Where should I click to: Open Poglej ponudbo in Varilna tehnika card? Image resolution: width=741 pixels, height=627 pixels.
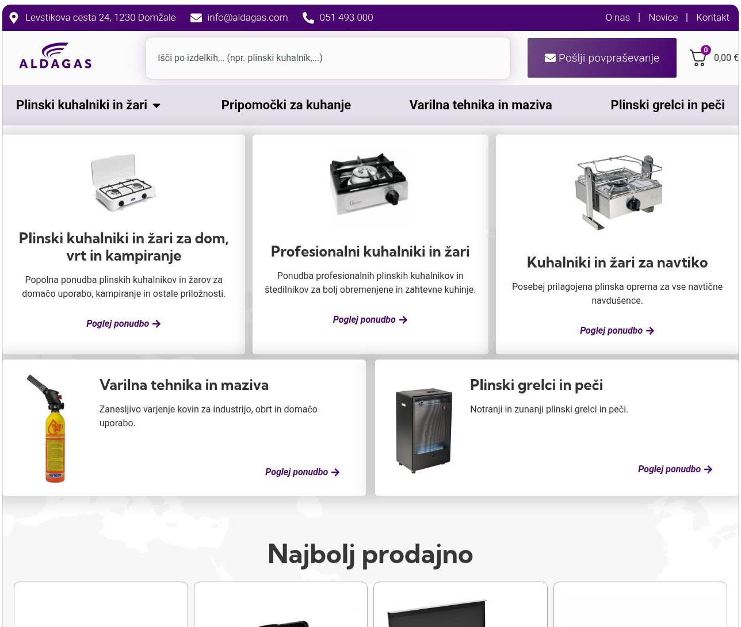(x=303, y=472)
